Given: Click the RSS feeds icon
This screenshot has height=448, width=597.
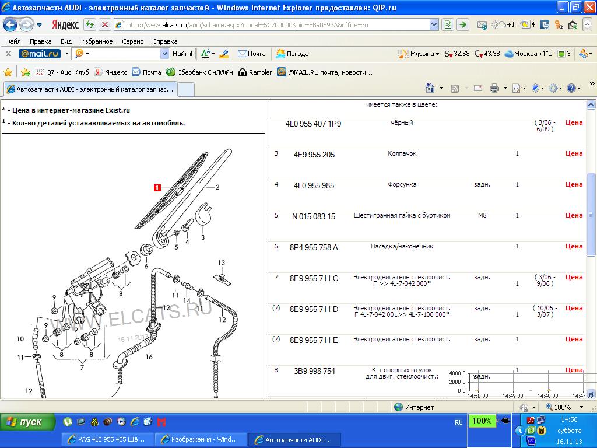Looking at the screenshot, I should [455, 89].
